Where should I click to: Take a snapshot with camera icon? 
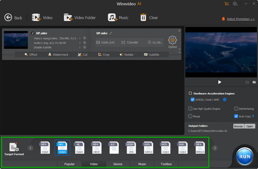(x=247, y=82)
